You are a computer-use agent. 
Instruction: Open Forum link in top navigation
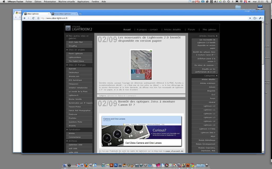(191, 30)
